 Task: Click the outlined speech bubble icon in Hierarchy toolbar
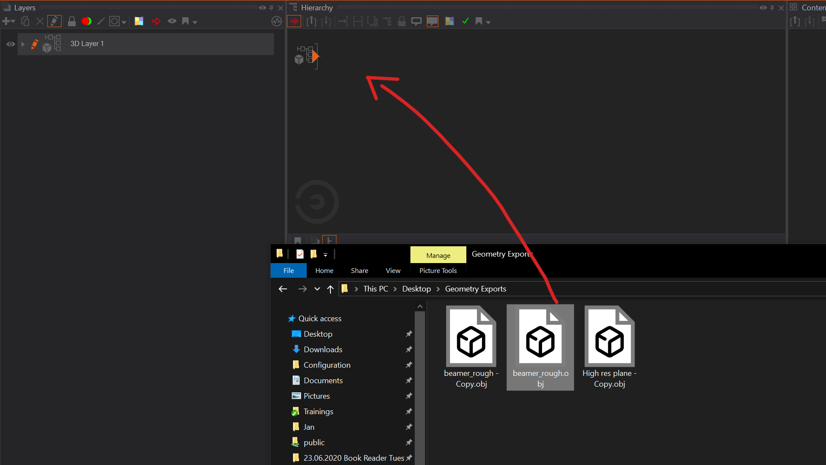point(416,21)
